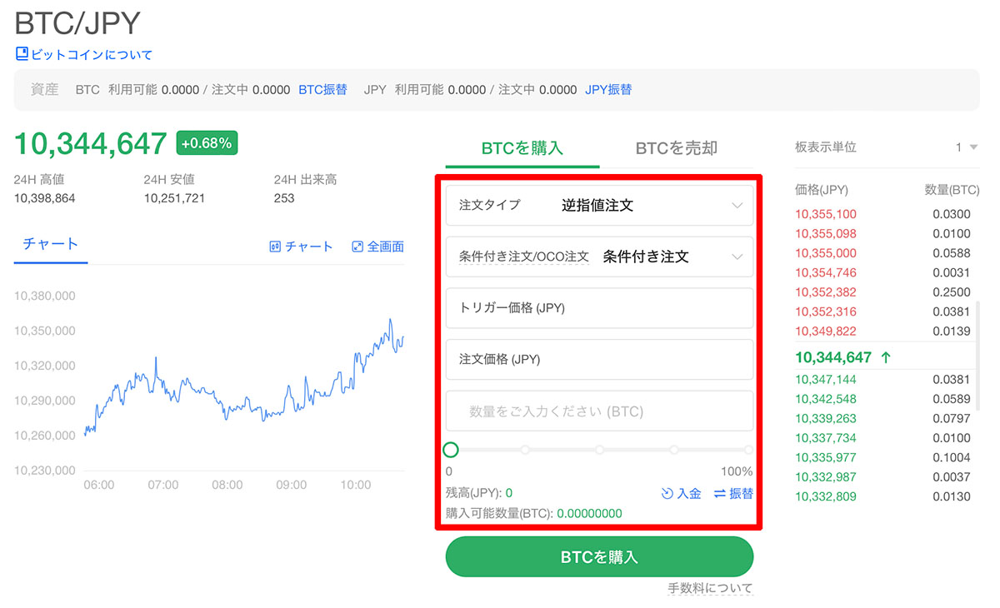Click the チャート icon link above the graph

(x=275, y=247)
